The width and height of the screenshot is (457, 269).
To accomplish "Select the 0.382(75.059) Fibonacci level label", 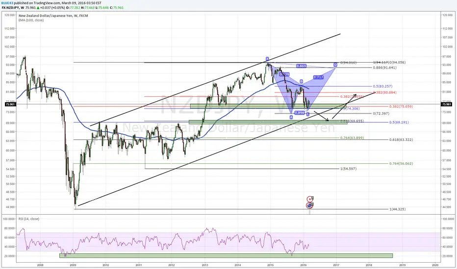I will click(x=401, y=107).
